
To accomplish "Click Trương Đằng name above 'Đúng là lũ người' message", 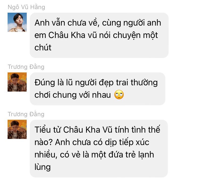I will coord(26,67).
